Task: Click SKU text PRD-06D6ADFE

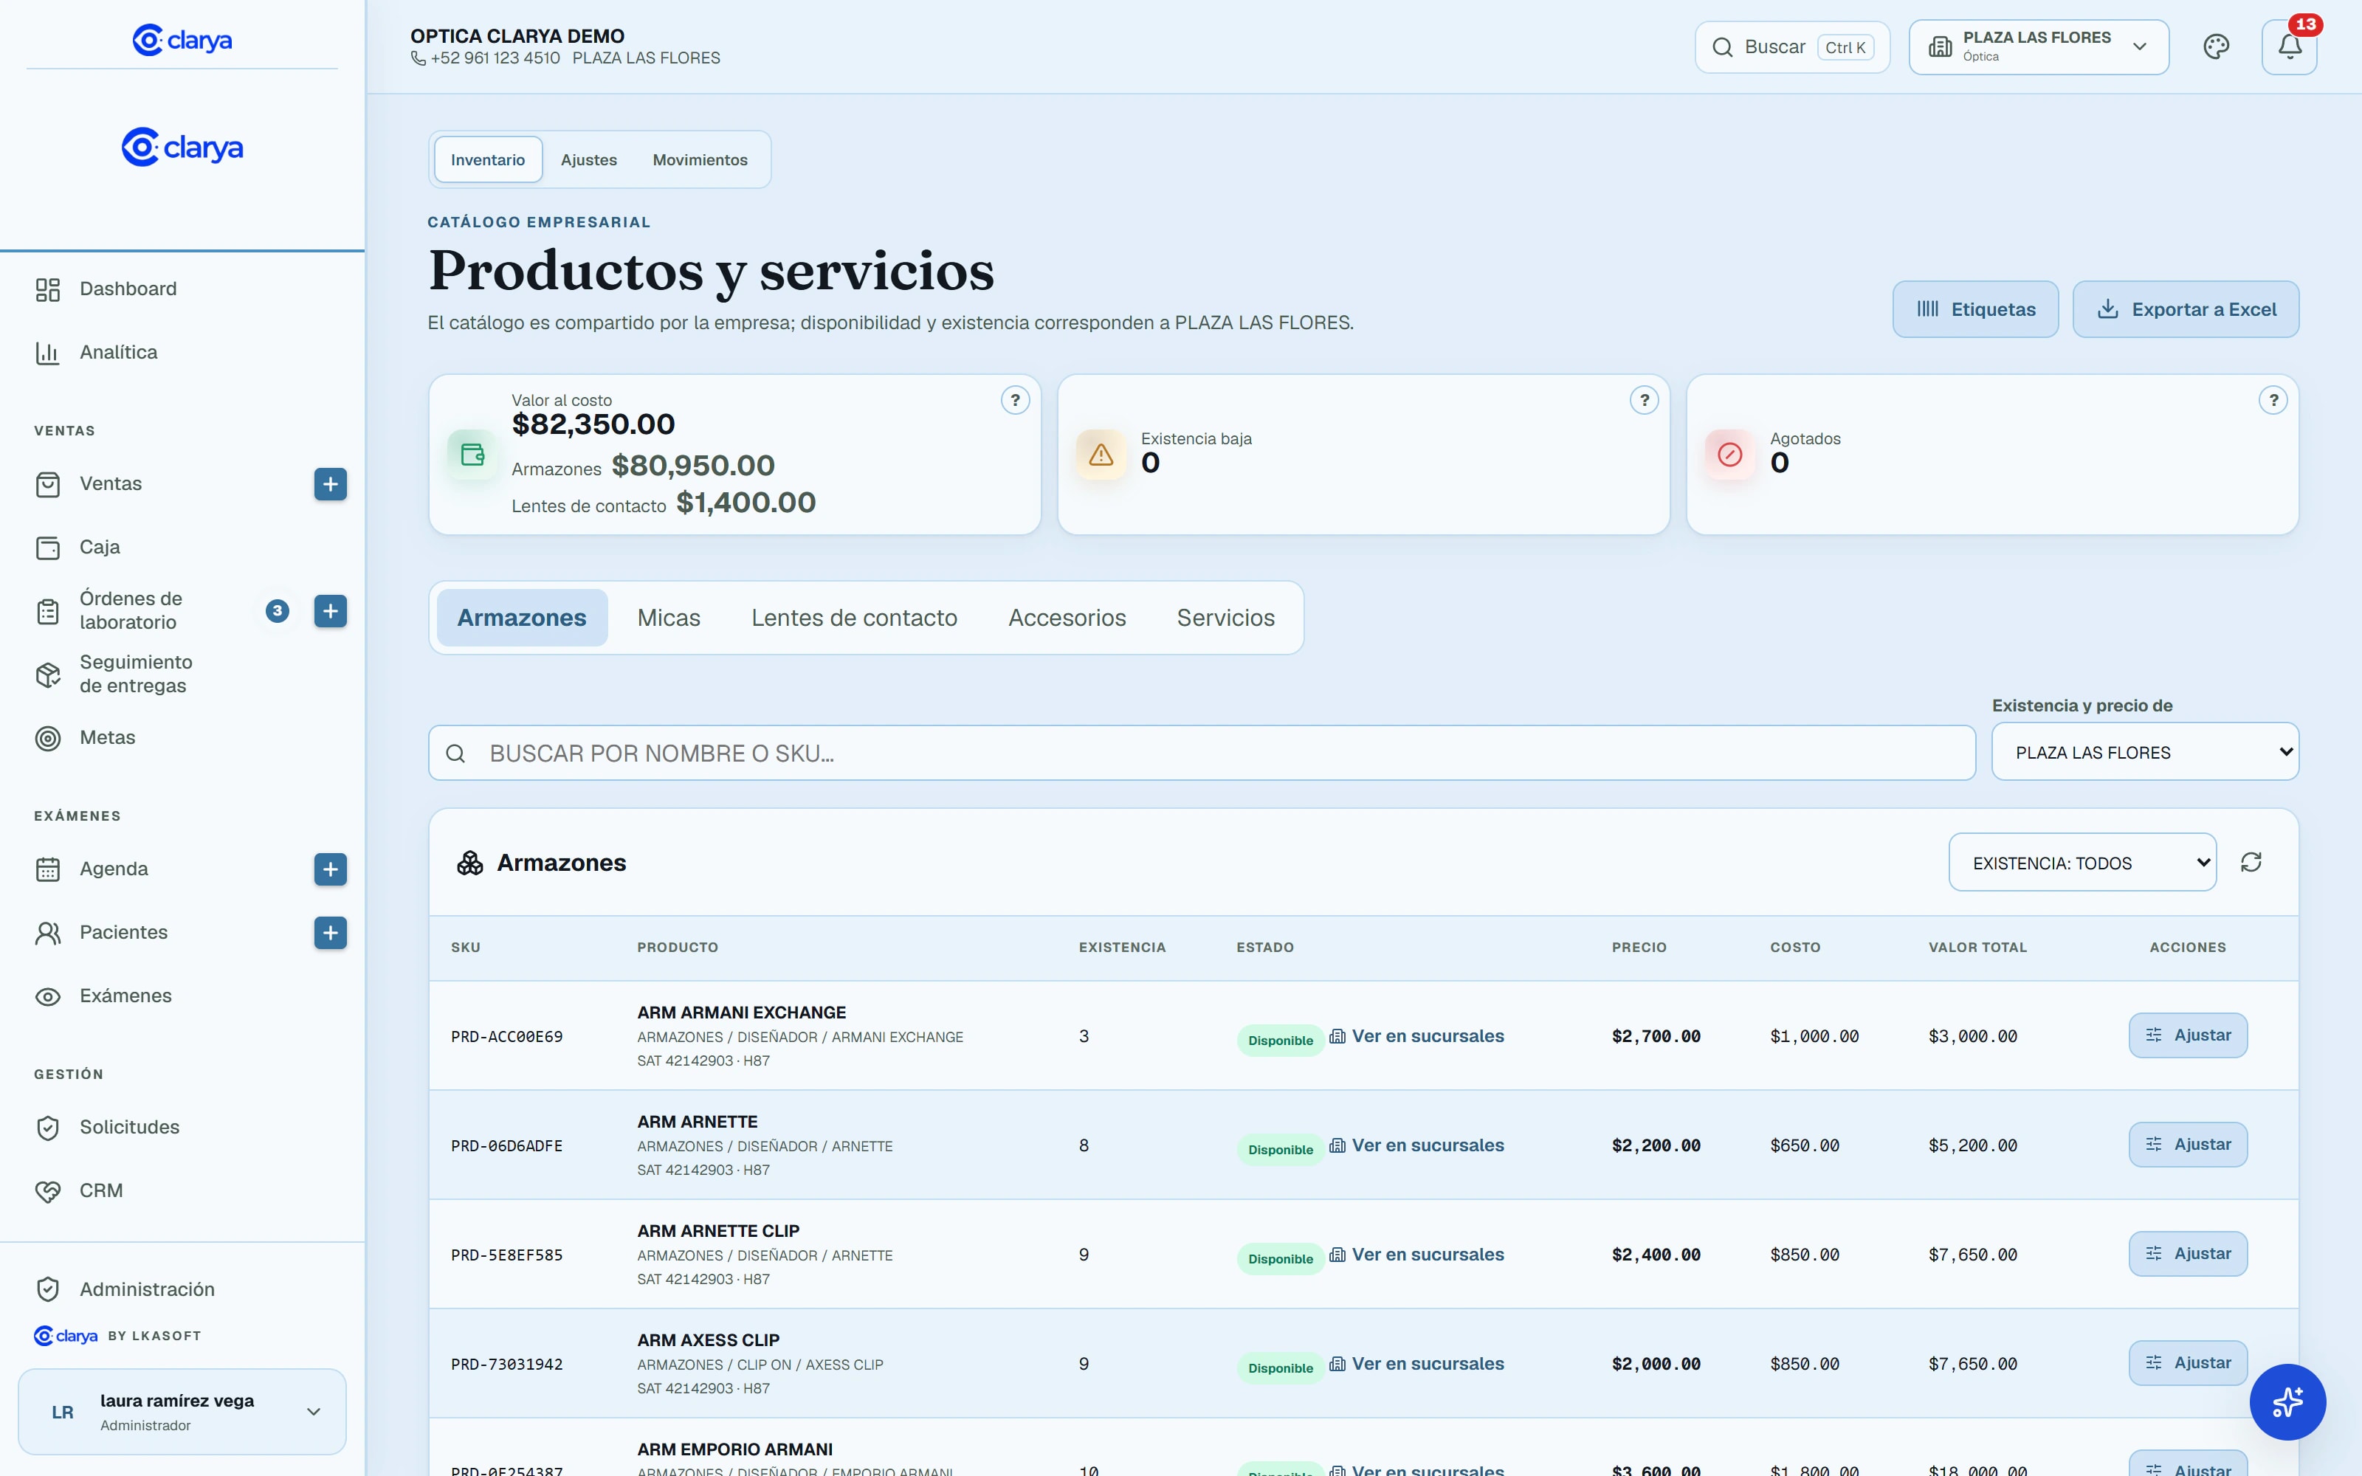Action: 506,1146
